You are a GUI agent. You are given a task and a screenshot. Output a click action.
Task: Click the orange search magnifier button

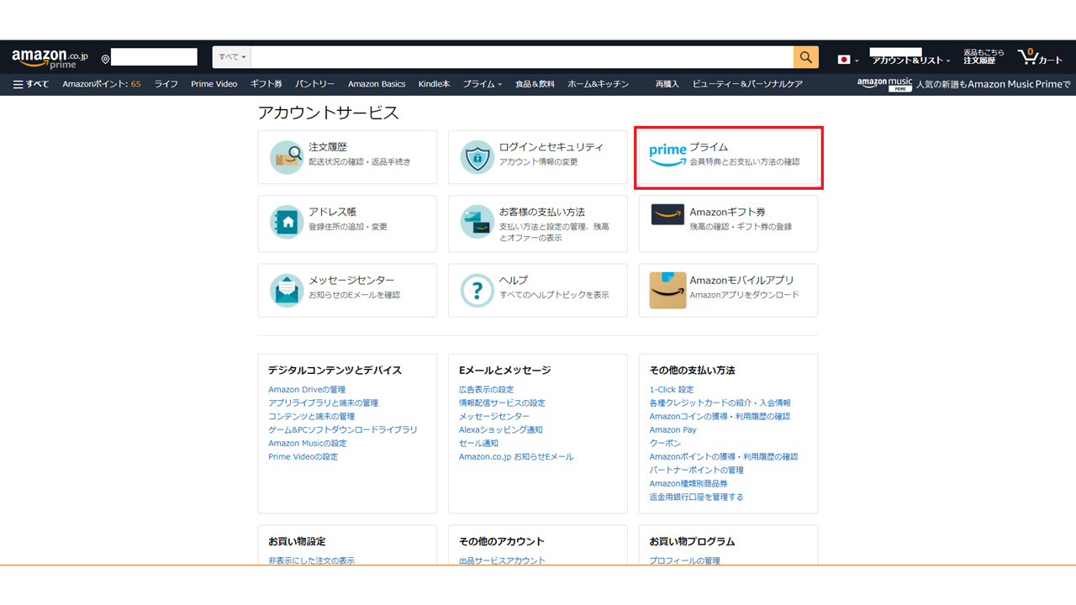tap(804, 57)
